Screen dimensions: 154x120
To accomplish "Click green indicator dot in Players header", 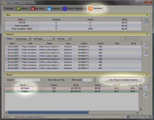I will (140, 85).
